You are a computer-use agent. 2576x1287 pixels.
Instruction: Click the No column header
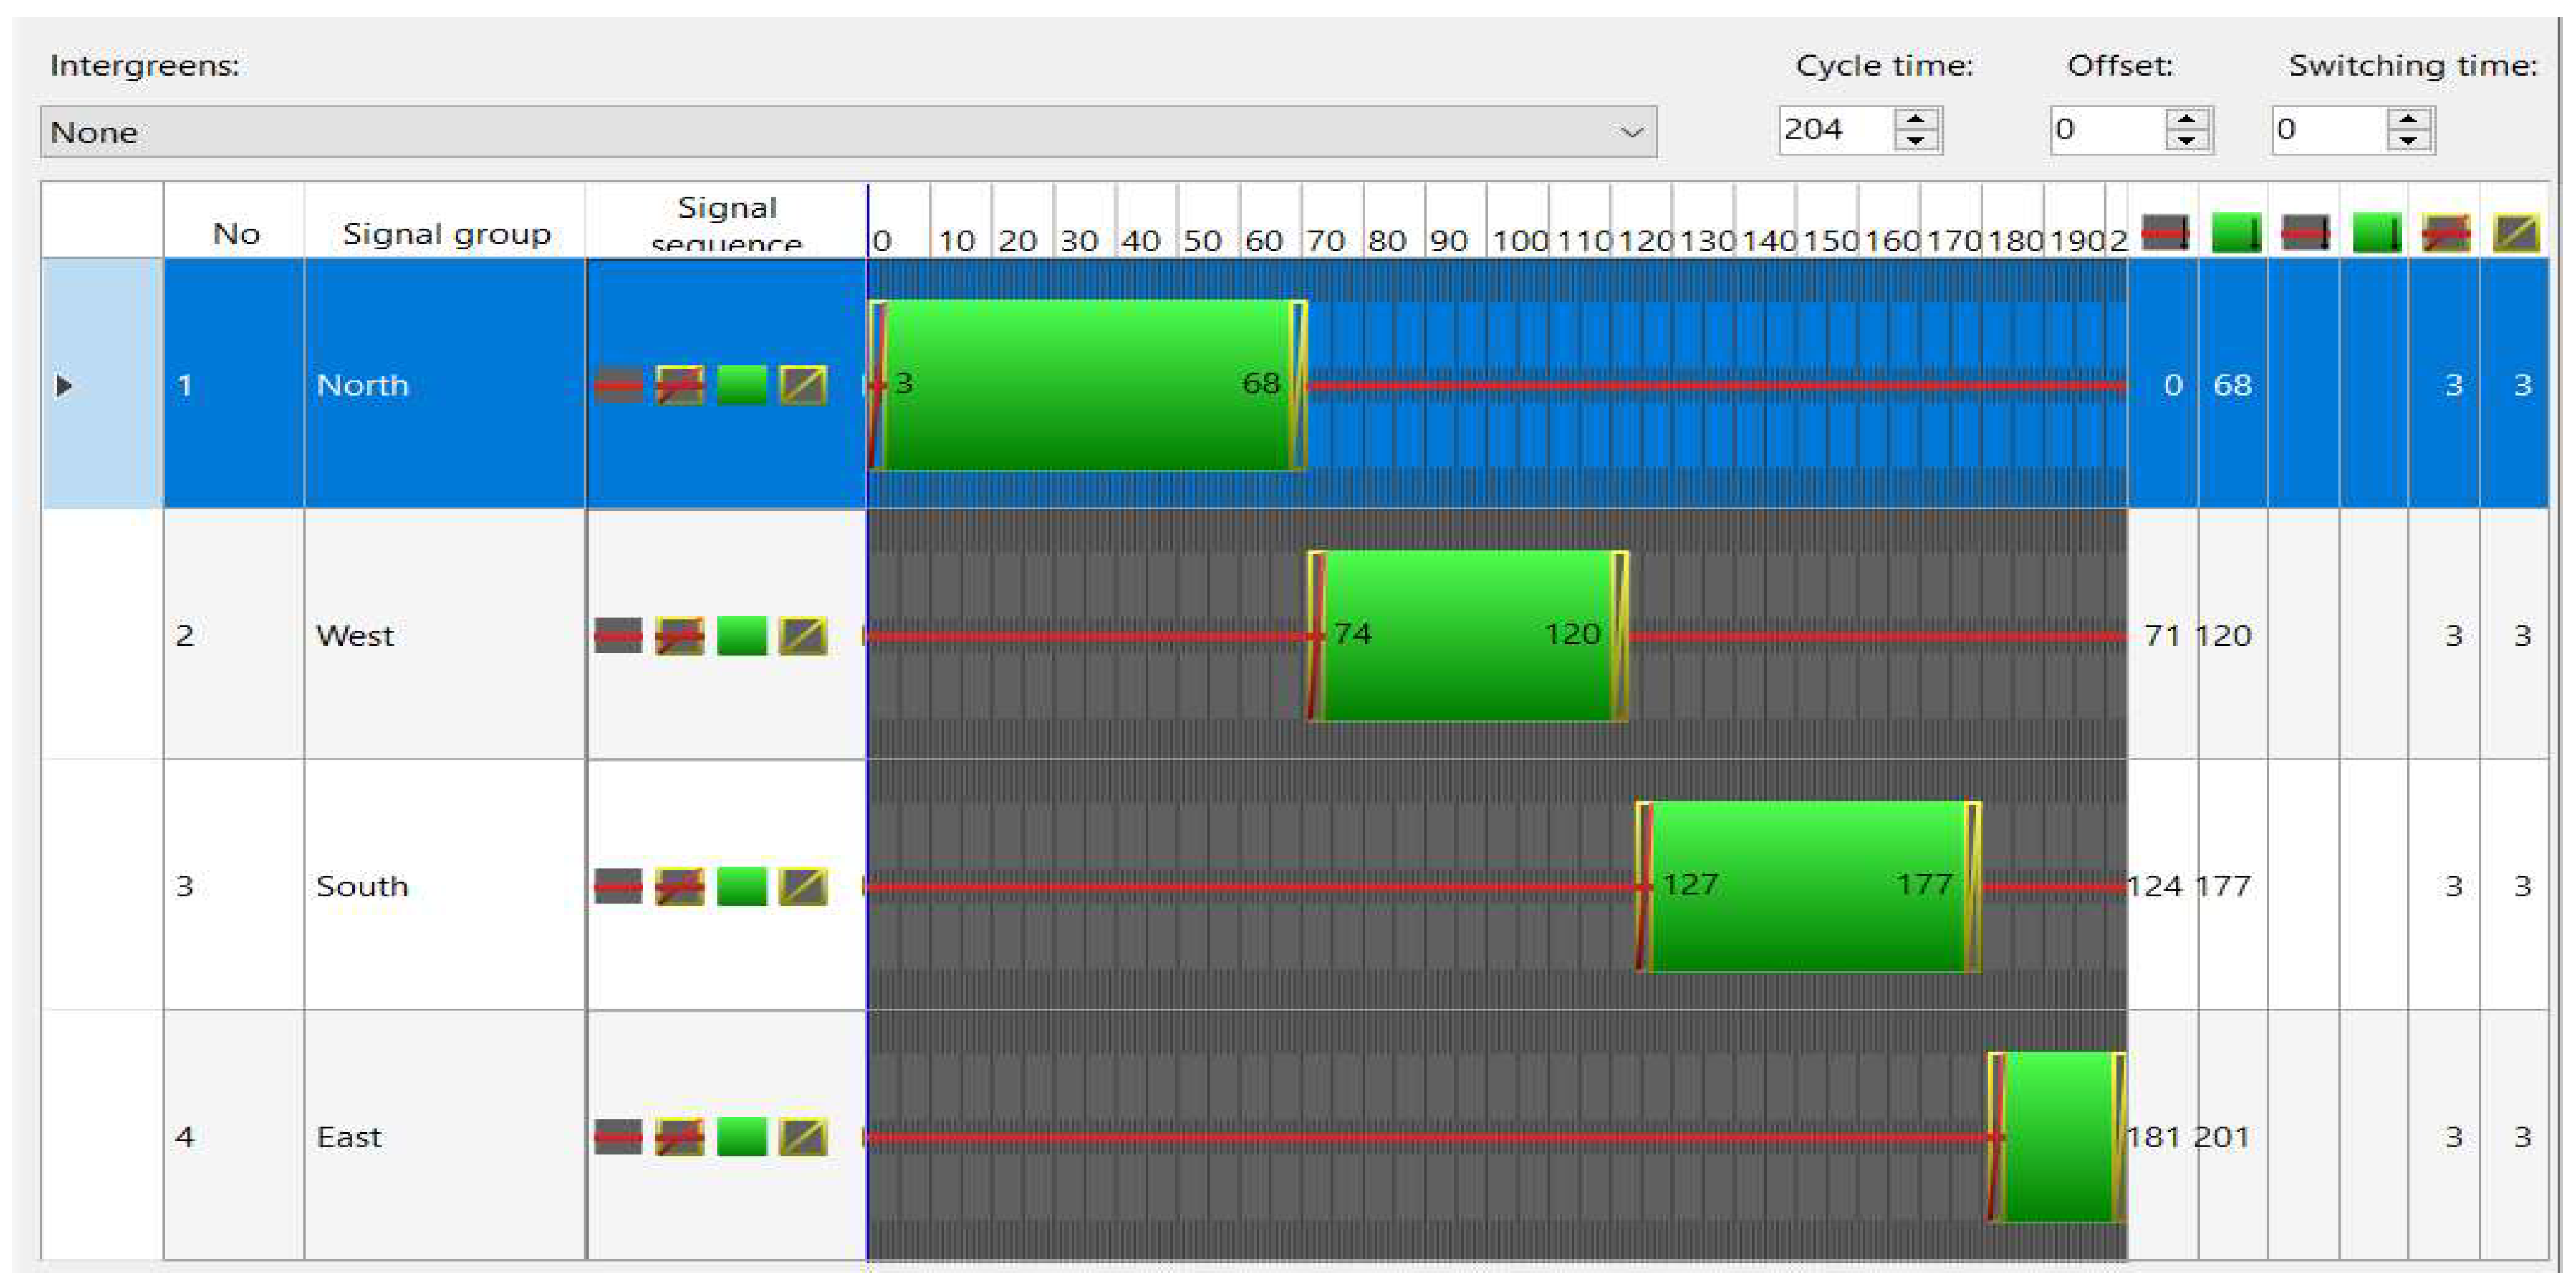click(236, 234)
